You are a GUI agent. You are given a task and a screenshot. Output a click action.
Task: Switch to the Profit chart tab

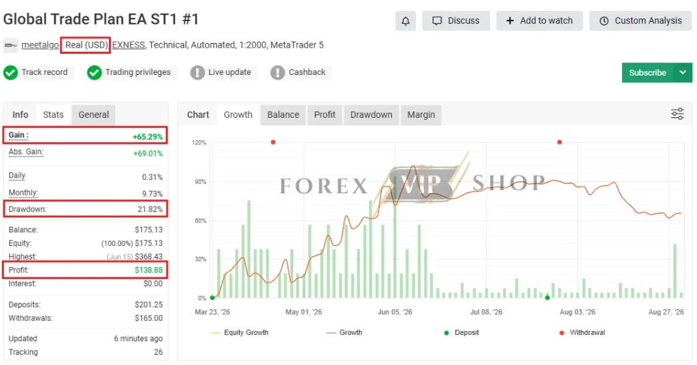click(325, 114)
